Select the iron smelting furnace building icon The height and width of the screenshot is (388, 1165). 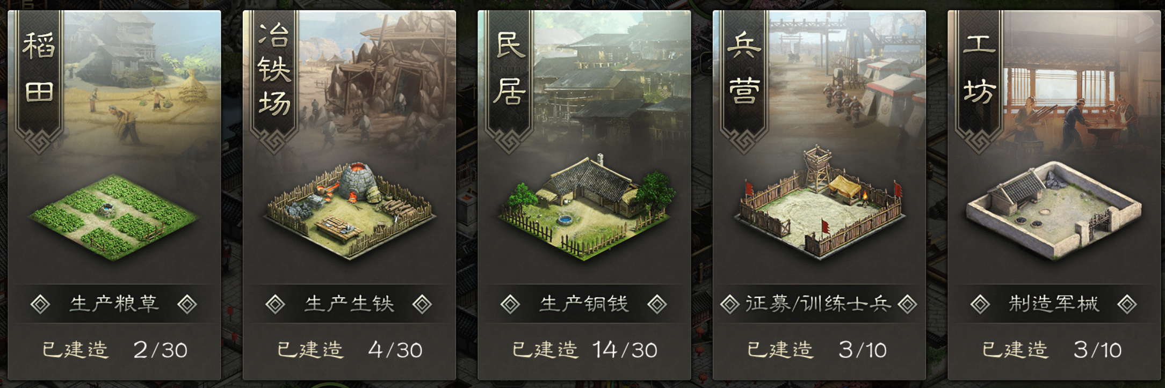349,210
